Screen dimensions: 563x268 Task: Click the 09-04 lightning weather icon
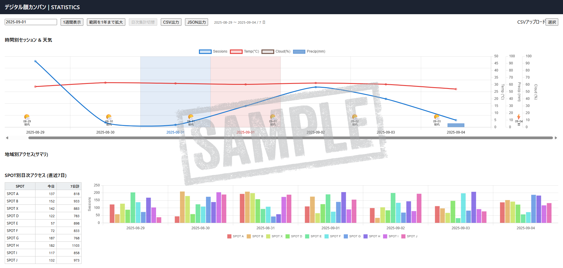coord(518,117)
